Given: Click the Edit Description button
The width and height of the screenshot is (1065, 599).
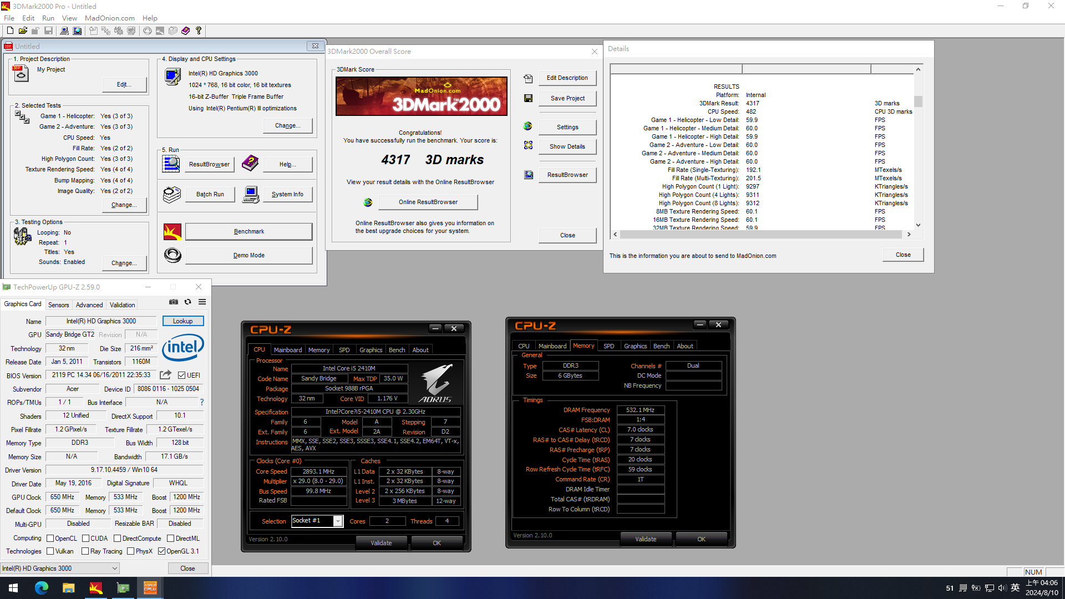Looking at the screenshot, I should pyautogui.click(x=567, y=78).
